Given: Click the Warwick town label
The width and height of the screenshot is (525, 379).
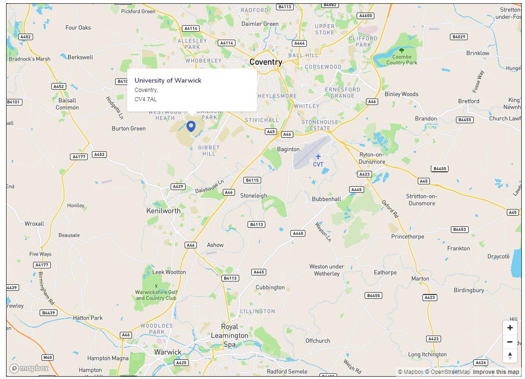Looking at the screenshot, I should pos(168,352).
